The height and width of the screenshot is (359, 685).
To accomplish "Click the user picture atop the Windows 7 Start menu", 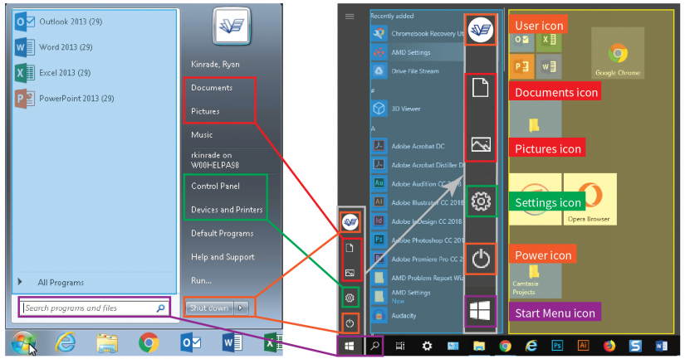I will (x=232, y=27).
